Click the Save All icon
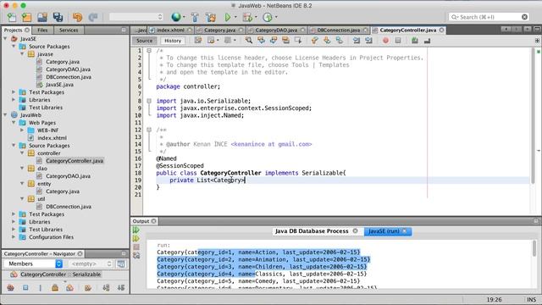Image resolution: width=542 pixels, height=305 pixels. [x=58, y=17]
